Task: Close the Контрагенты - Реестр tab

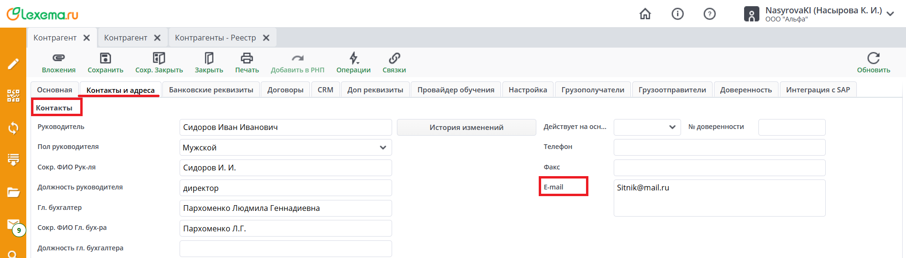Action: tap(266, 38)
